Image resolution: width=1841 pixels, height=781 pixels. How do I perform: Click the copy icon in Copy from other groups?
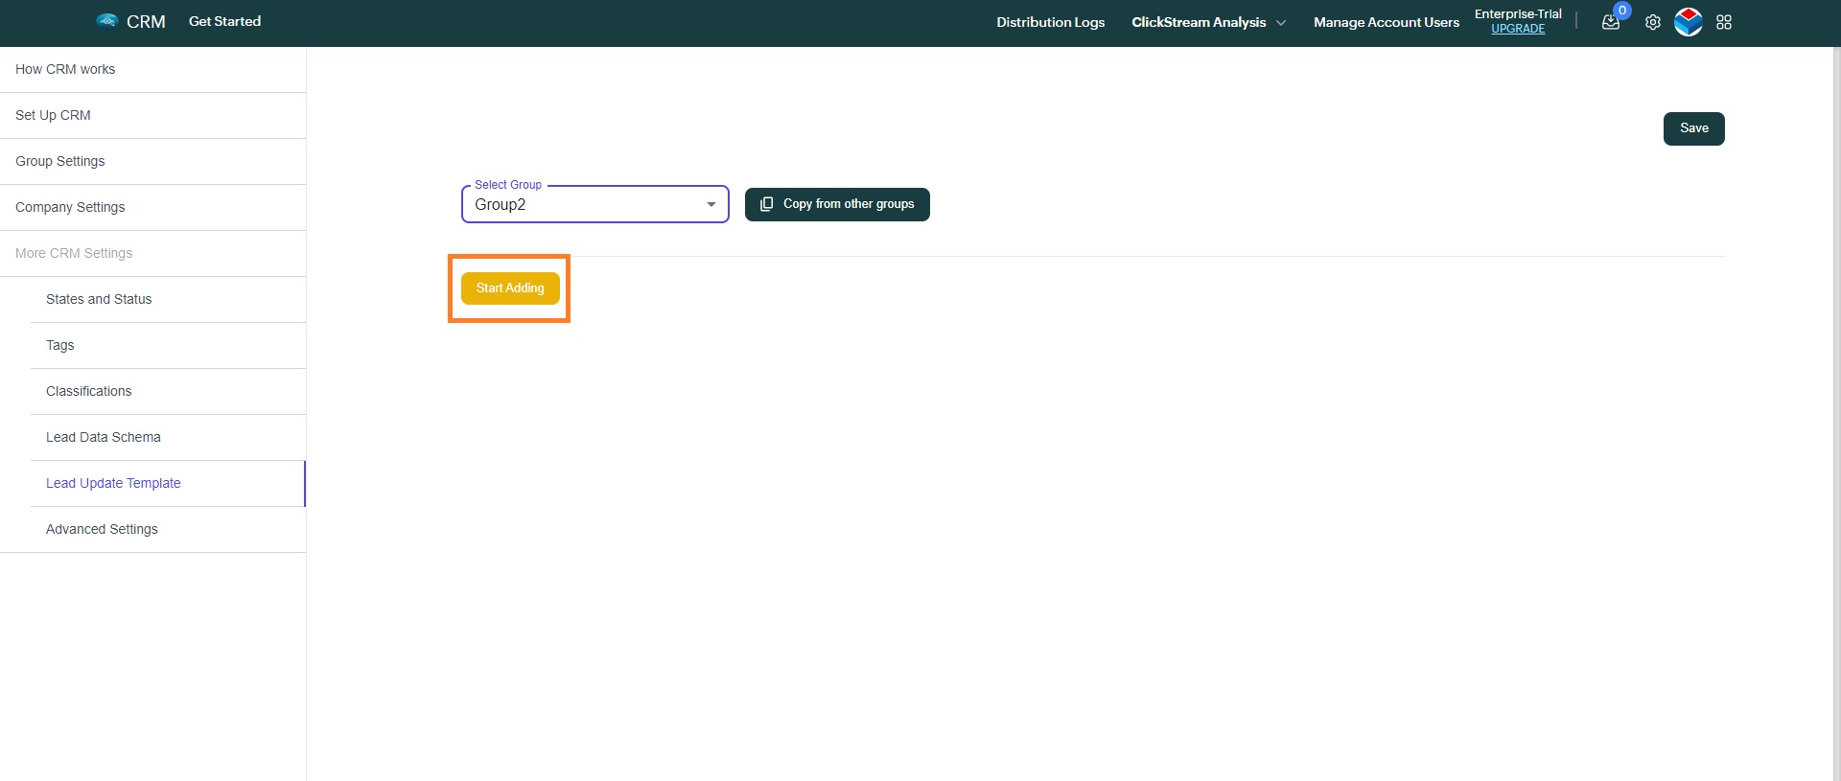(x=766, y=204)
